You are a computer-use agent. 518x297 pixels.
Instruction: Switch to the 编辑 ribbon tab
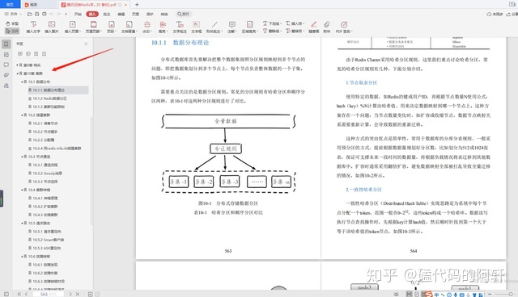tap(121, 15)
